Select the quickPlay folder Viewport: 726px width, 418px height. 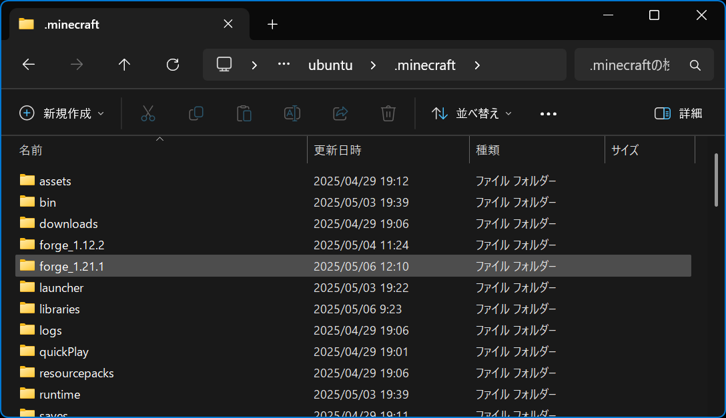(x=353, y=351)
